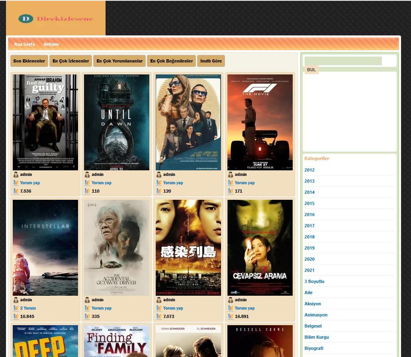Show the En Çok Beğenilenler list
The height and width of the screenshot is (357, 411).
pos(171,61)
